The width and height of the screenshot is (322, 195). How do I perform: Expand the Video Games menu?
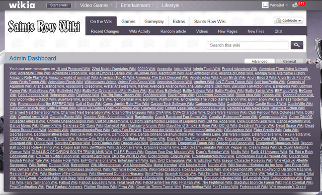click(96, 6)
